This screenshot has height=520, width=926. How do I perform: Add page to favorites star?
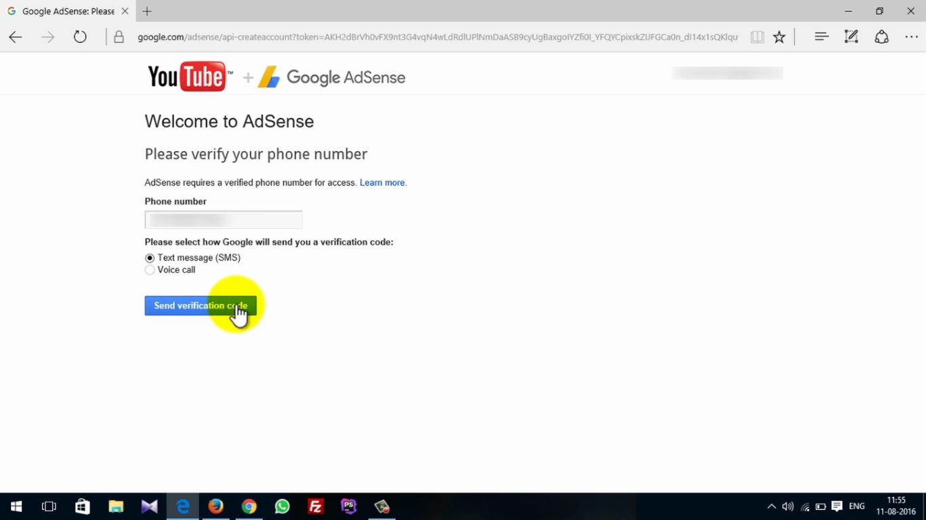pyautogui.click(x=780, y=37)
